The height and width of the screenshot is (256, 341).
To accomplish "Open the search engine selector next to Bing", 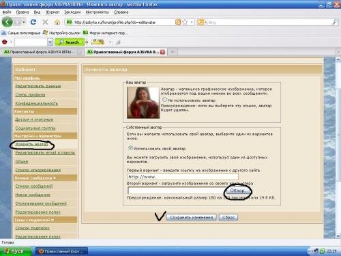I will [202, 22].
